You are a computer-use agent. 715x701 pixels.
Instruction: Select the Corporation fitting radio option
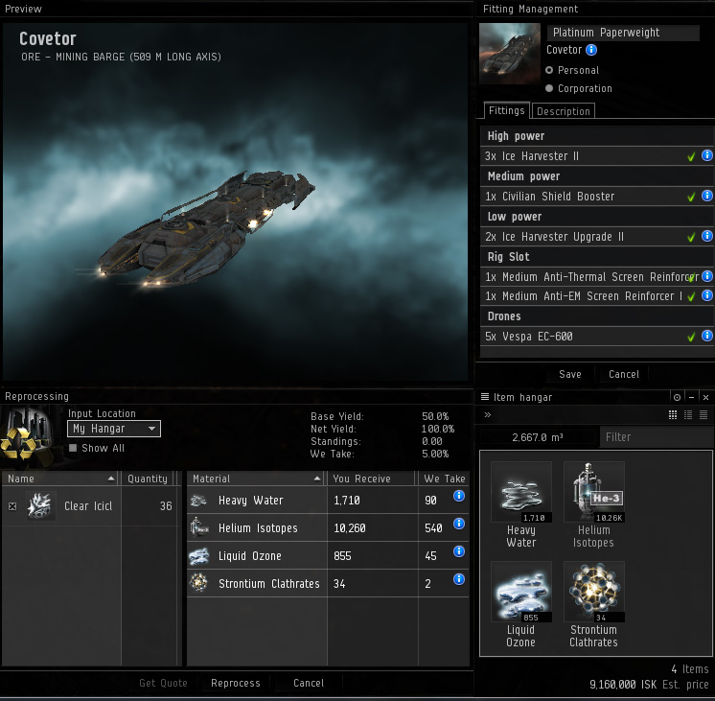click(549, 88)
